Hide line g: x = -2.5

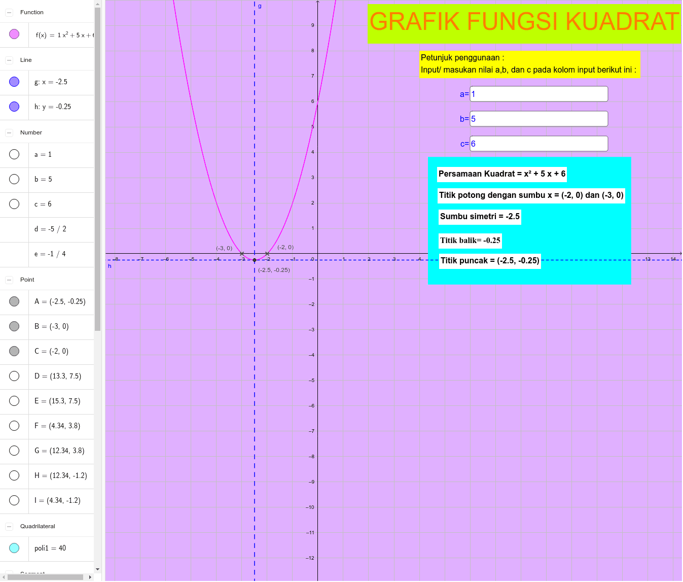(14, 82)
